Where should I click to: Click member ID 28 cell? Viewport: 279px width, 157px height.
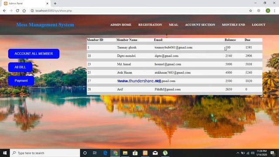(x=89, y=89)
